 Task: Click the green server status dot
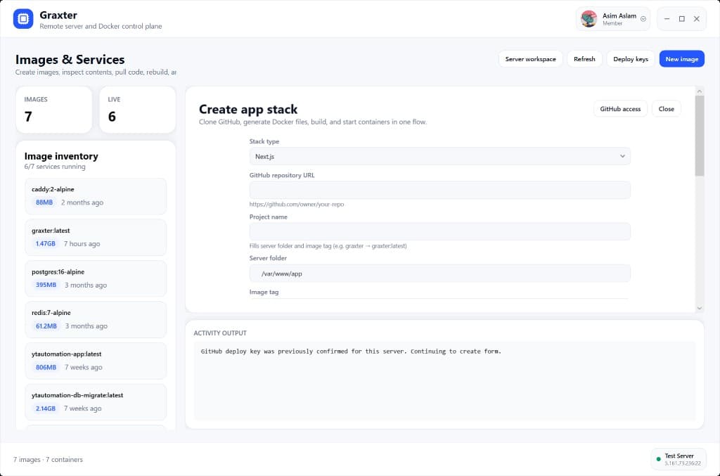click(658, 459)
